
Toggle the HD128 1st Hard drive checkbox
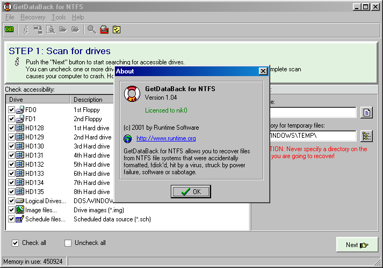click(12, 128)
